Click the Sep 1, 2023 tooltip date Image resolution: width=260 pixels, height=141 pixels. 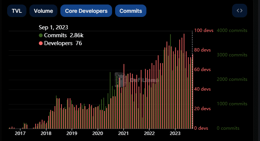(53, 27)
